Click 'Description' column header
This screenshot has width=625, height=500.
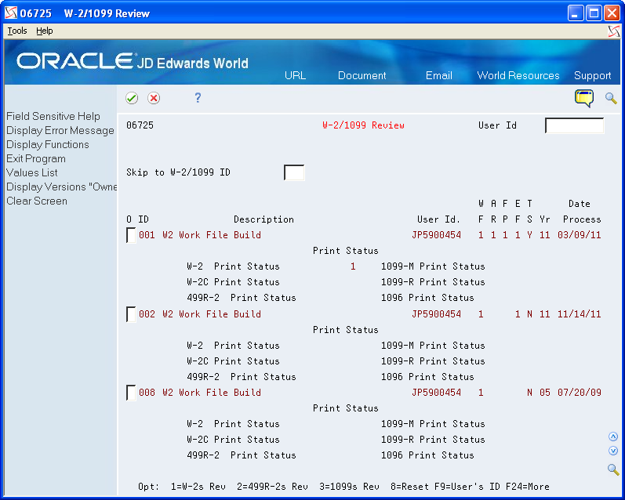(263, 219)
